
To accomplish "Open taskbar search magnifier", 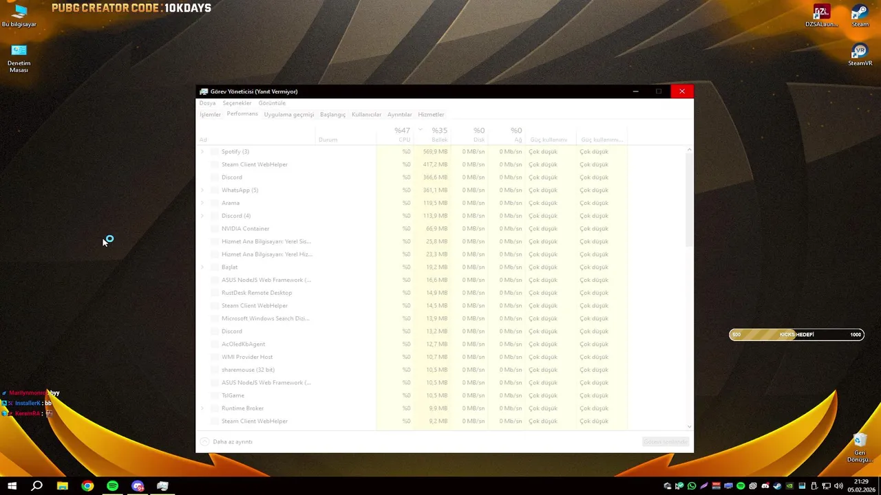I will [x=37, y=486].
